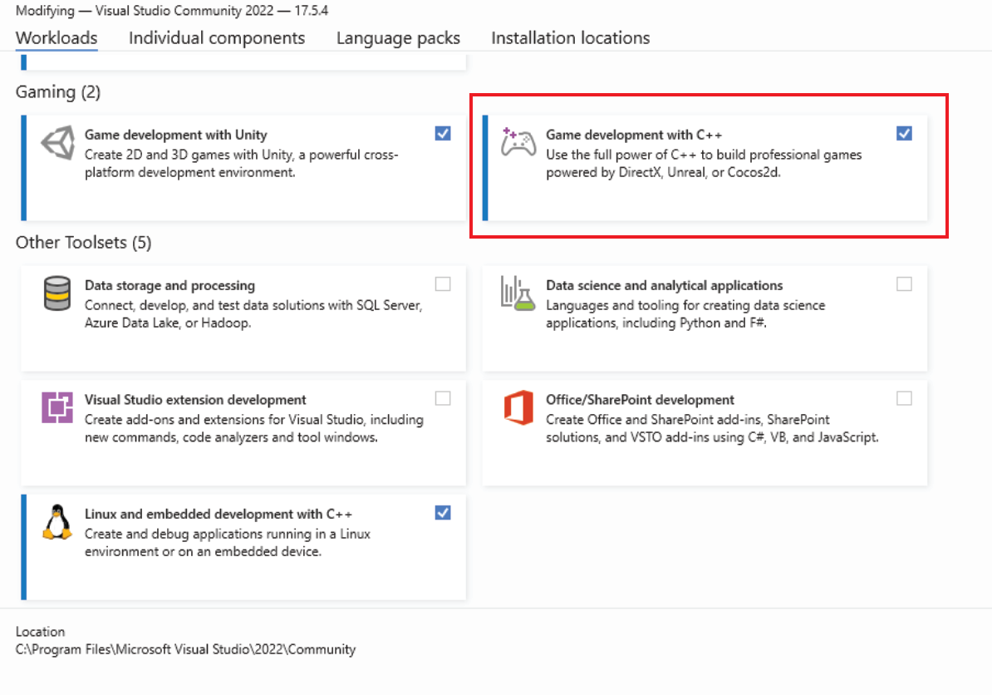Uncheck Game development with Unity
Image resolution: width=992 pixels, height=695 pixels.
(x=443, y=133)
